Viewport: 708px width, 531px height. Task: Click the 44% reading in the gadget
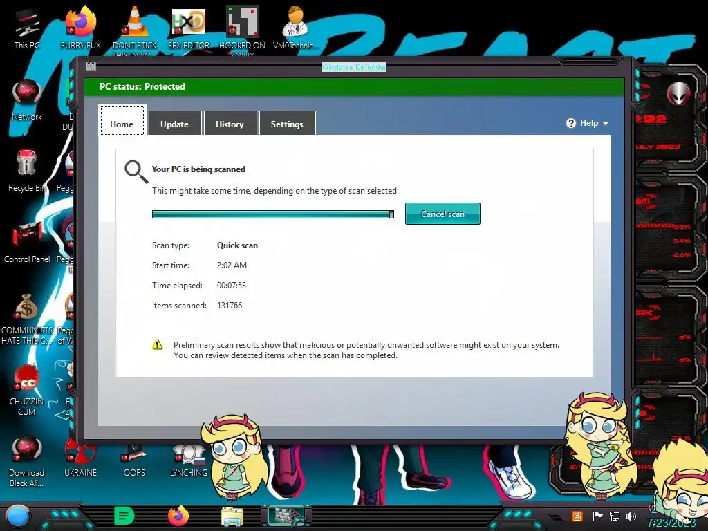(681, 255)
